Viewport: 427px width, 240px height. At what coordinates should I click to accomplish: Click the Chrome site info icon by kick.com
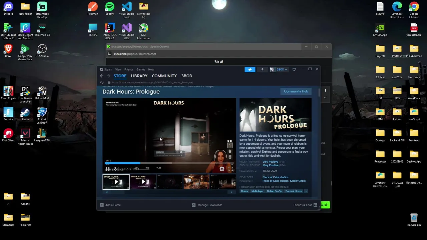[x=109, y=54]
